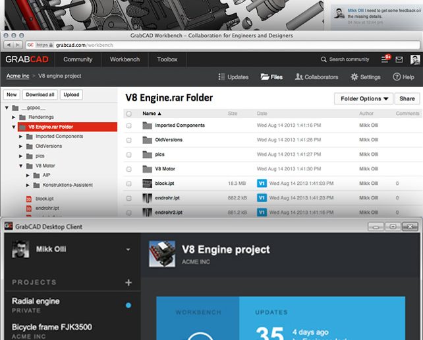423x340 pixels.
Task: Click V1 version badge for block.ipt
Action: click(261, 183)
